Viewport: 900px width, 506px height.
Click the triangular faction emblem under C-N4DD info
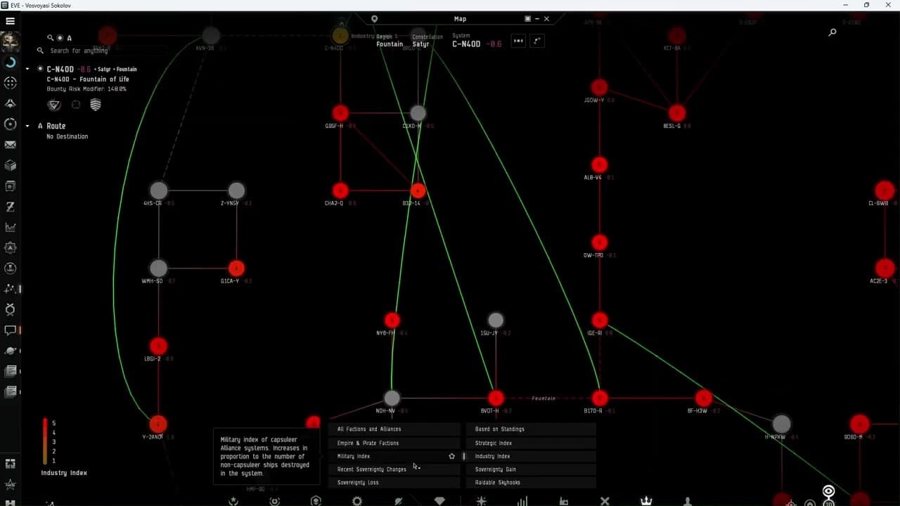(x=54, y=105)
